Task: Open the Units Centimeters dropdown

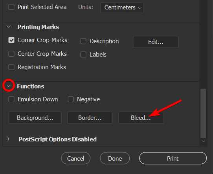Action: click(122, 7)
